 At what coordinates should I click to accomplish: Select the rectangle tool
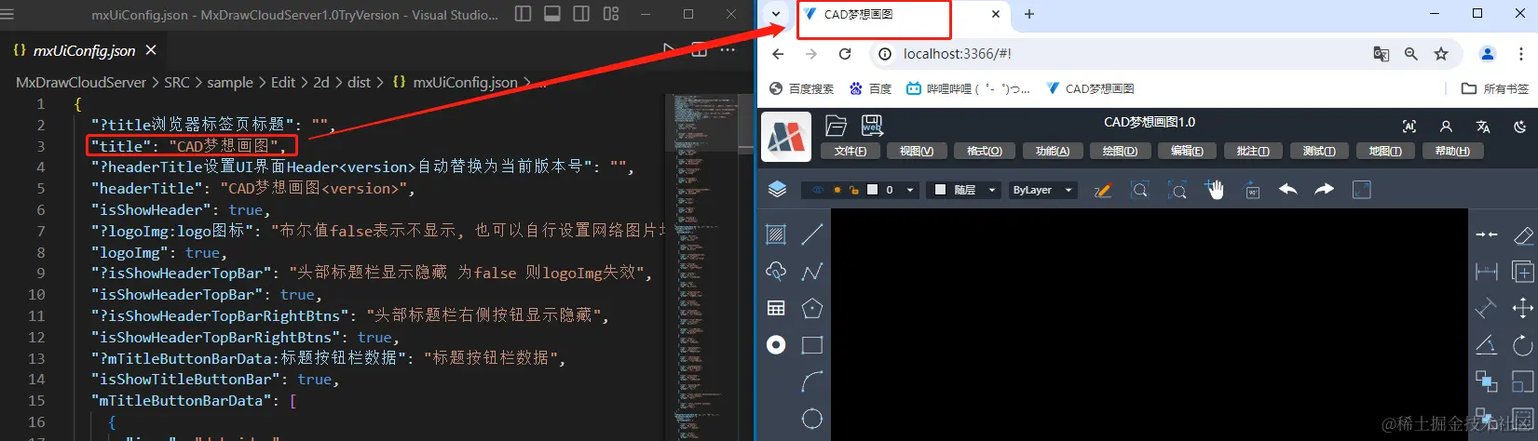pyautogui.click(x=812, y=345)
